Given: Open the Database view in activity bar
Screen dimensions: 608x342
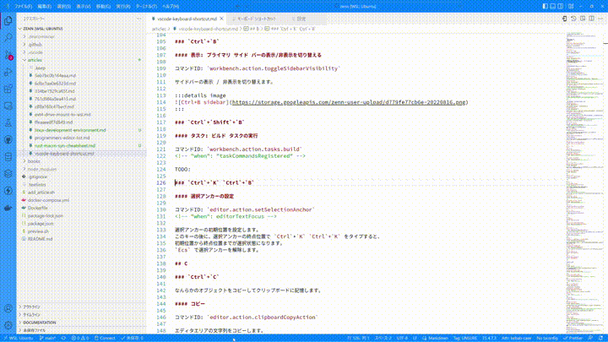Looking at the screenshot, I should click(x=8, y=157).
